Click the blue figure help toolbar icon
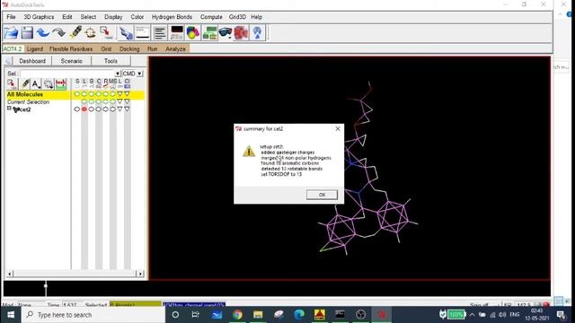This screenshot has width=575, height=323. coord(258,33)
